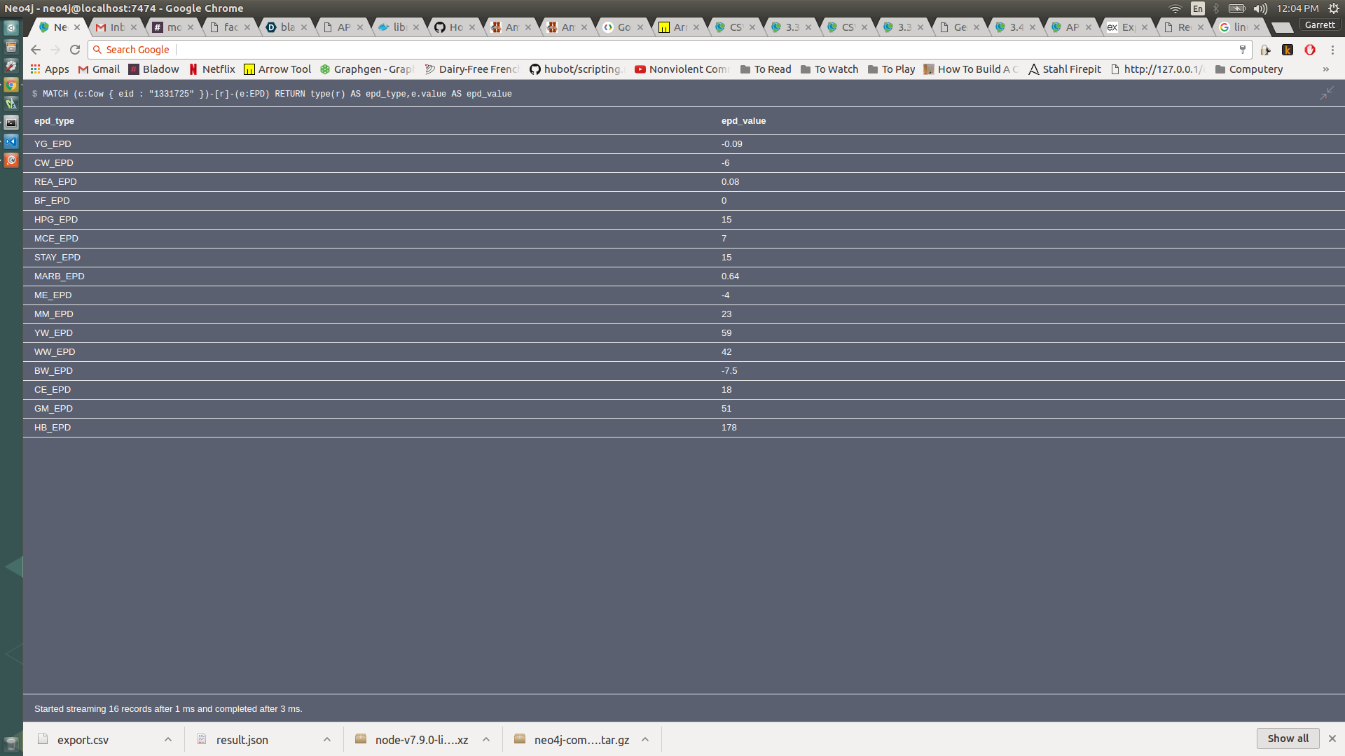Open menu arrow for neo4j-com tar.gz download
Image resolution: width=1345 pixels, height=756 pixels.
point(645,739)
